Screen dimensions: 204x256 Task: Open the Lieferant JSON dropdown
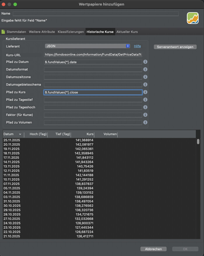pyautogui.click(x=87, y=46)
